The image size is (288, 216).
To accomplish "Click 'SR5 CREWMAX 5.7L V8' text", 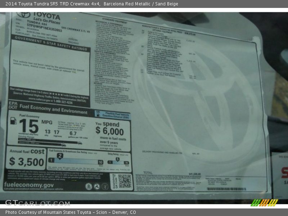I will (x=76, y=30).
